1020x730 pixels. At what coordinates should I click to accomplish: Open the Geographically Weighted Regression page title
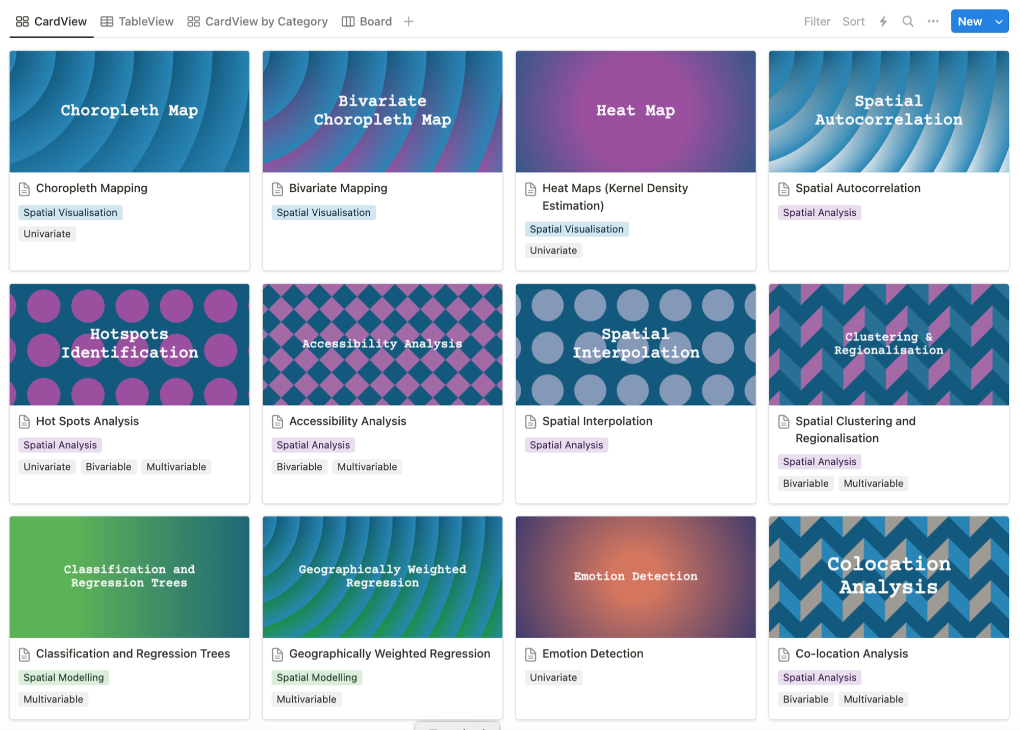pyautogui.click(x=389, y=653)
